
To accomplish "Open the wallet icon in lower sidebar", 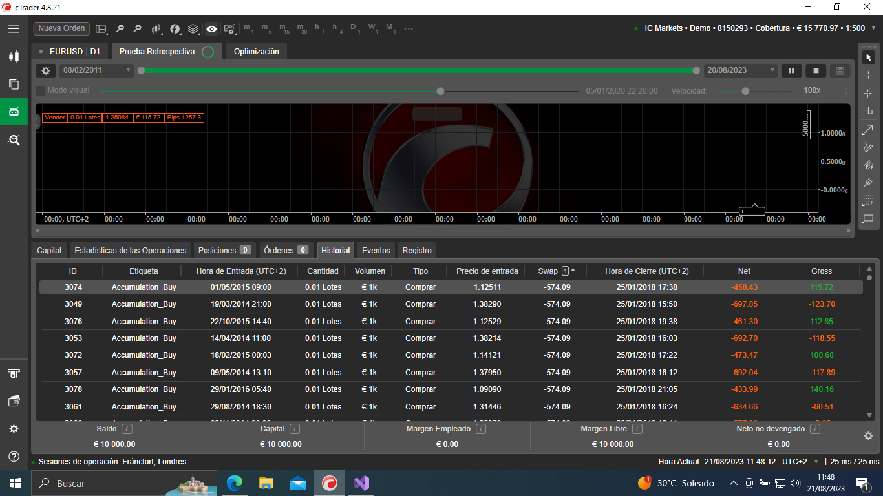I will (14, 401).
